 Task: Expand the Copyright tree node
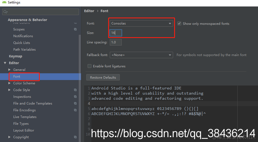[9, 137]
